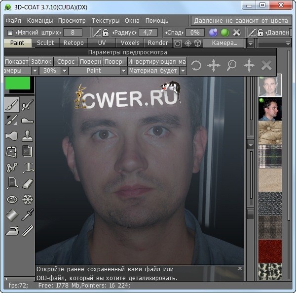Switch to the Sculpt tab
The height and width of the screenshot is (293, 296).
(45, 43)
